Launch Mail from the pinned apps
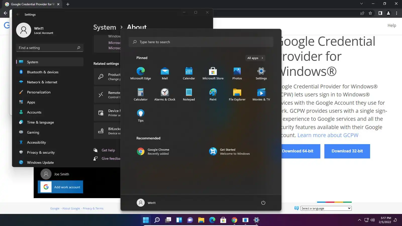Viewport: 402px width, 226px height. point(165,73)
